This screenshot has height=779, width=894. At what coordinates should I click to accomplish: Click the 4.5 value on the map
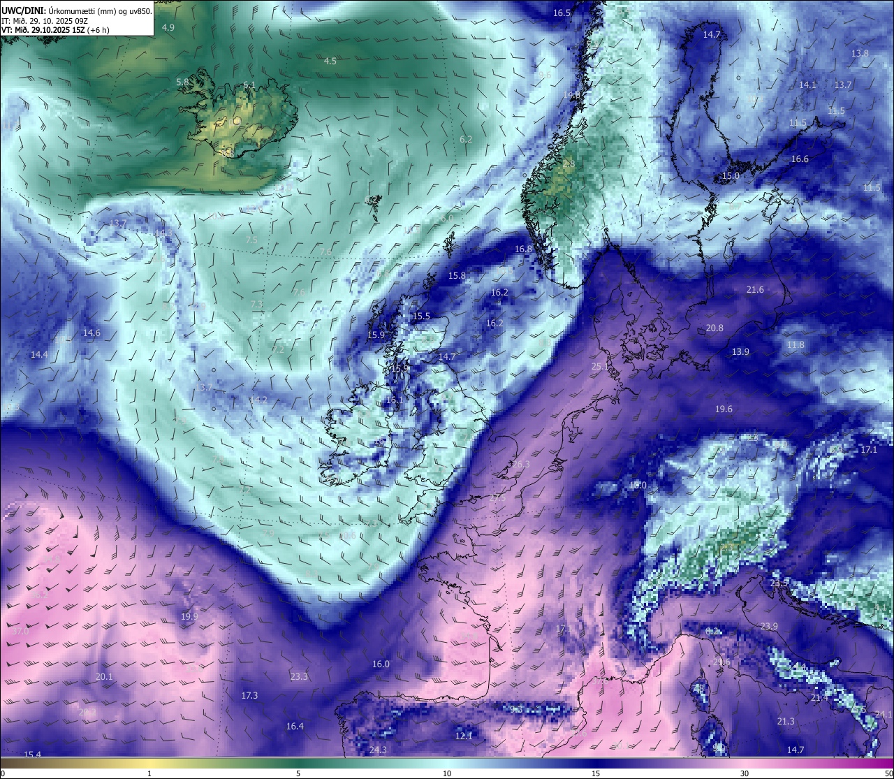(x=330, y=61)
